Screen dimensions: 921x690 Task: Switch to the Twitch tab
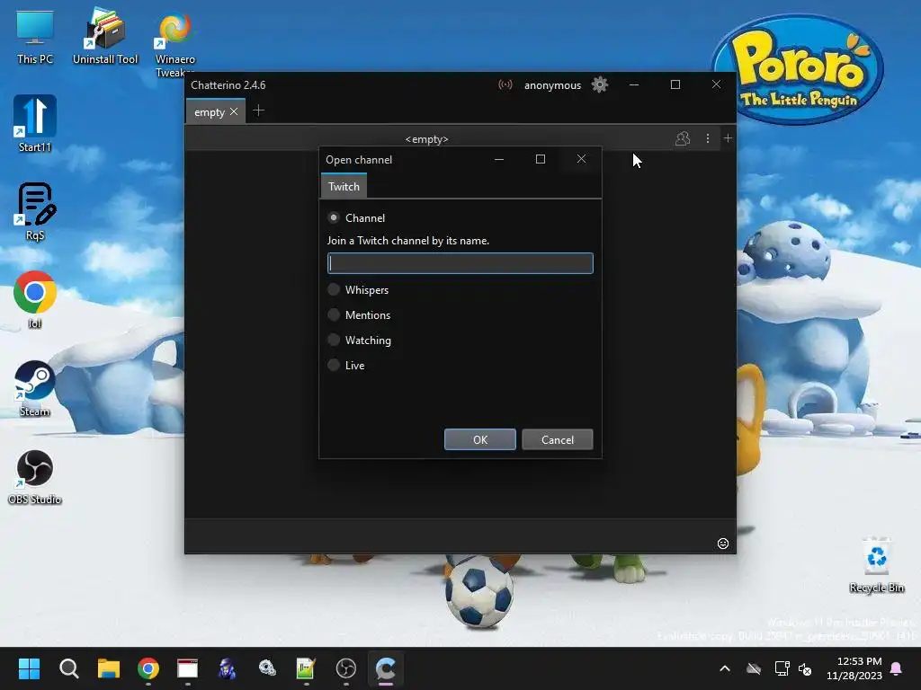coord(344,186)
